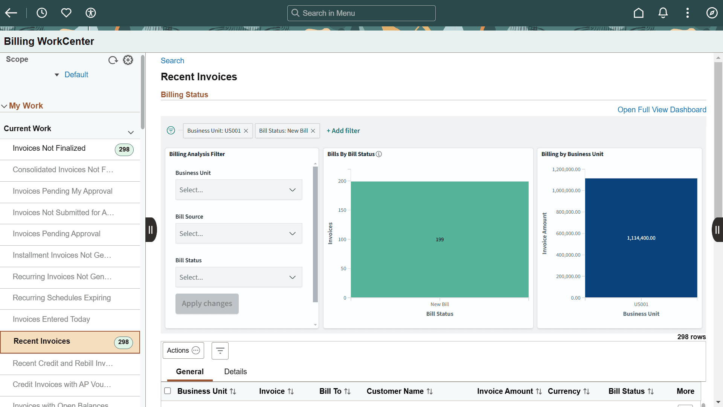Image resolution: width=723 pixels, height=407 pixels.
Task: Open the Favorites heart icon
Action: pos(66,12)
